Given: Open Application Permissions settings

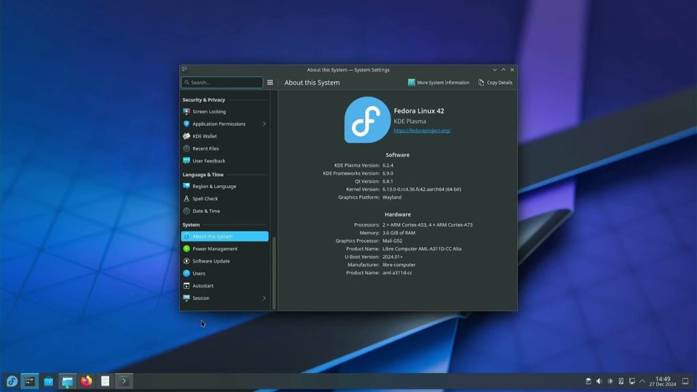Looking at the screenshot, I should click(225, 124).
